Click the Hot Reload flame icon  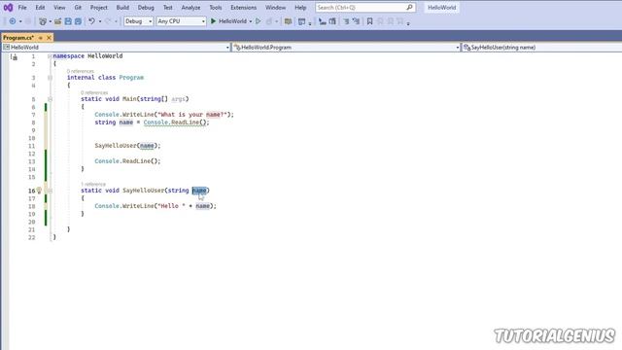[x=269, y=21]
